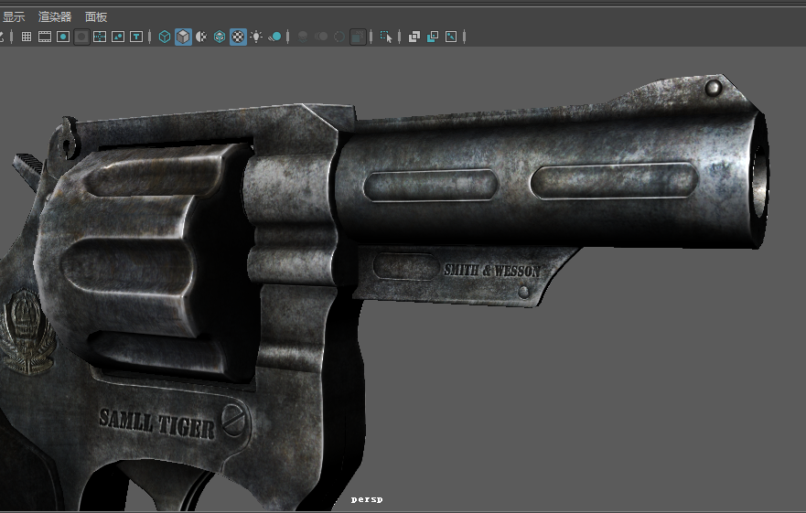Toggle use default material
806x513 pixels.
point(201,37)
